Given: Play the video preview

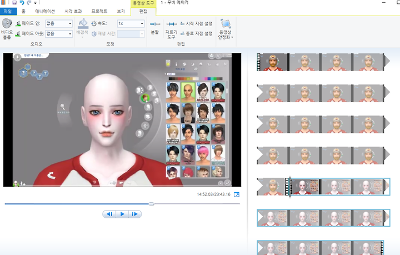Looking at the screenshot, I should pyautogui.click(x=122, y=214).
